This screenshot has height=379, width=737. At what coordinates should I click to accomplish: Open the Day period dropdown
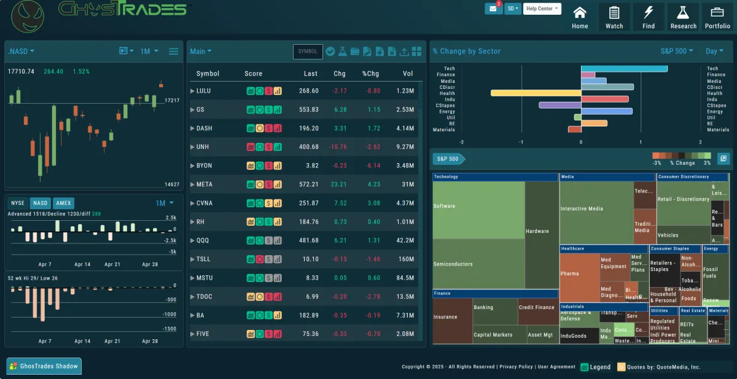coord(715,52)
